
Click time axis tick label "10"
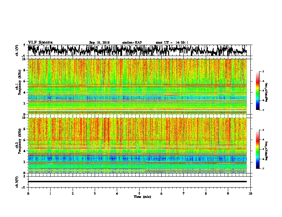click(x=250, y=194)
